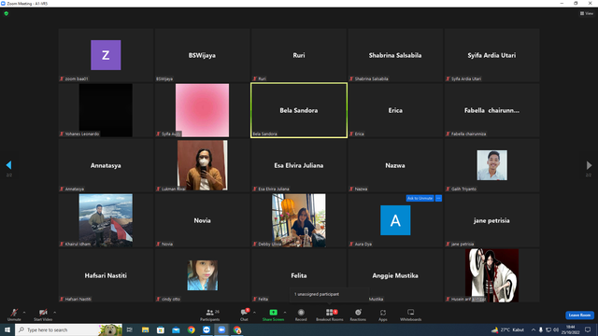Image resolution: width=598 pixels, height=336 pixels.
Task: Click the weather 27°C Kabut widget
Action: pos(507,329)
